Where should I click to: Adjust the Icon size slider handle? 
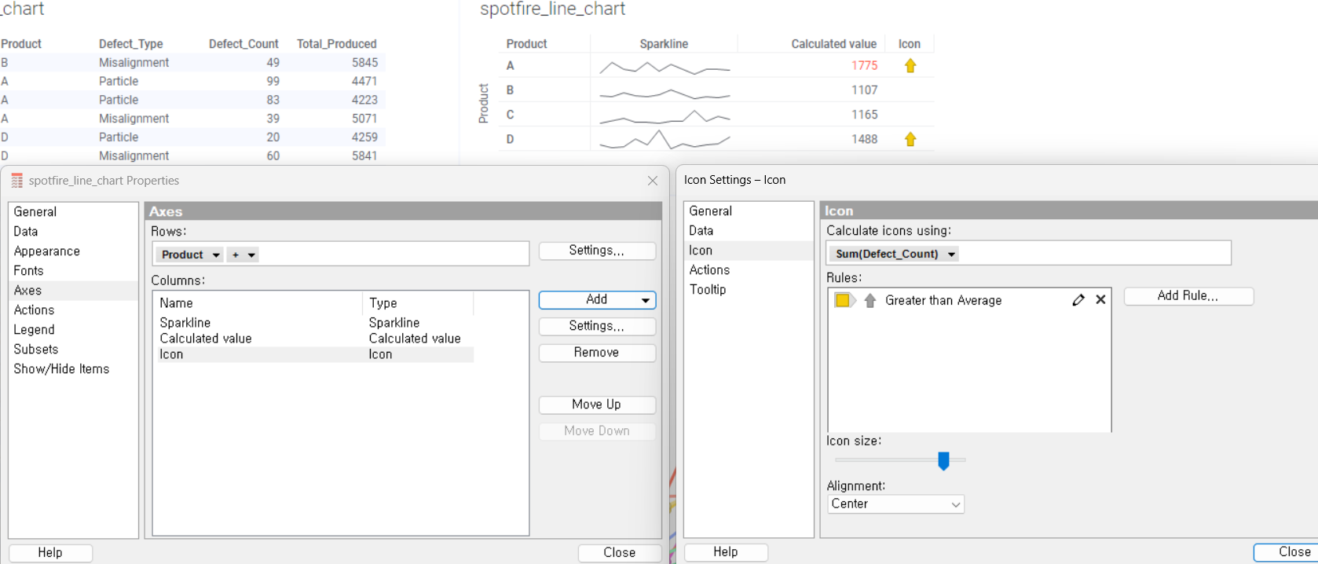[x=943, y=461]
